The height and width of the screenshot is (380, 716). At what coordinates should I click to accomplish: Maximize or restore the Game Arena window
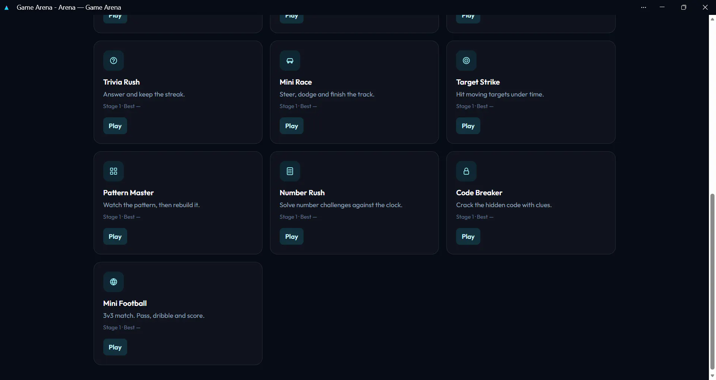tap(684, 7)
